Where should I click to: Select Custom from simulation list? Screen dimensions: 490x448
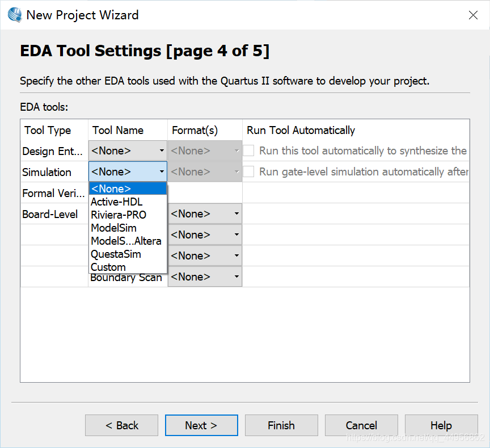(x=128, y=267)
